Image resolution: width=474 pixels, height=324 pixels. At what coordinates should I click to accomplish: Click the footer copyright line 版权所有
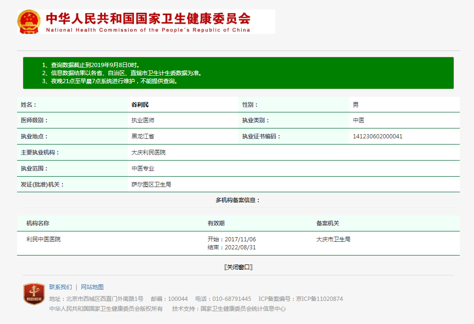point(106,308)
